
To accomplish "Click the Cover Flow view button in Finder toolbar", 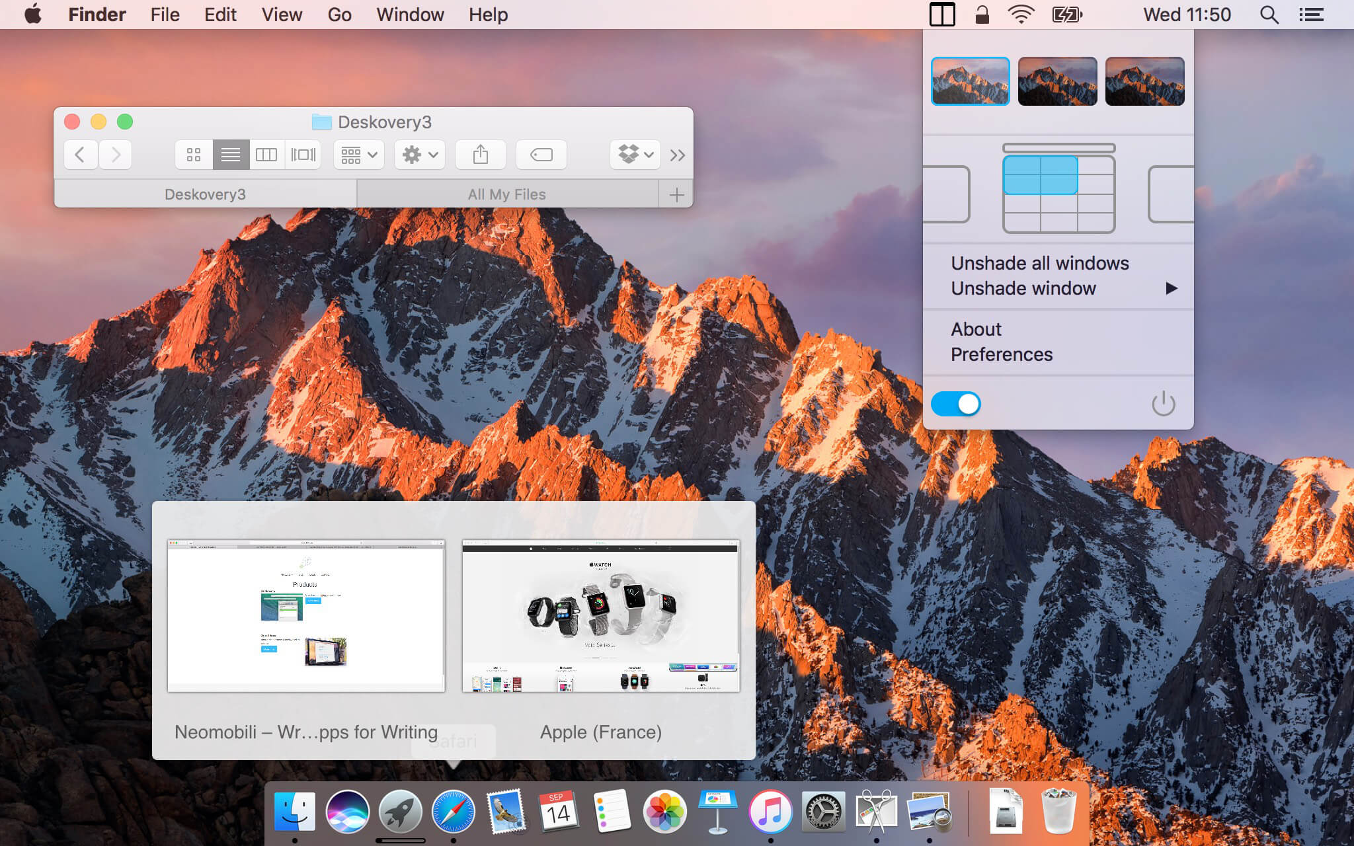I will pos(304,154).
